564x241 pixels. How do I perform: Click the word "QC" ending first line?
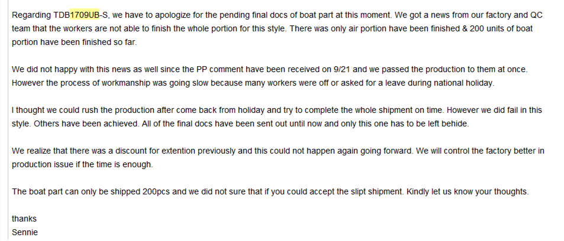pos(537,15)
